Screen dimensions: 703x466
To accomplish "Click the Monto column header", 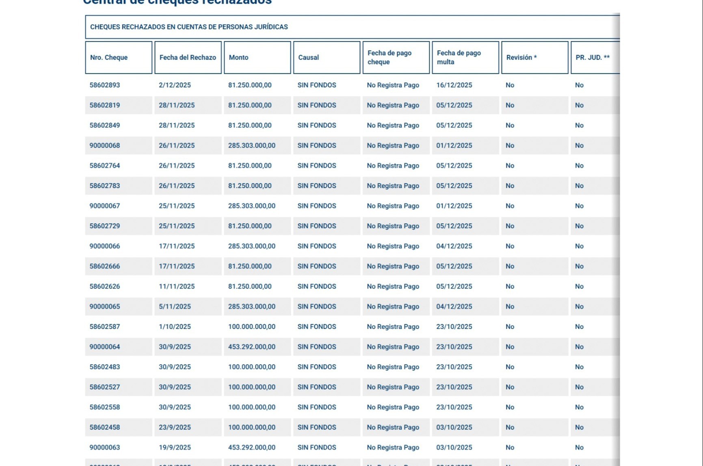I will [257, 57].
